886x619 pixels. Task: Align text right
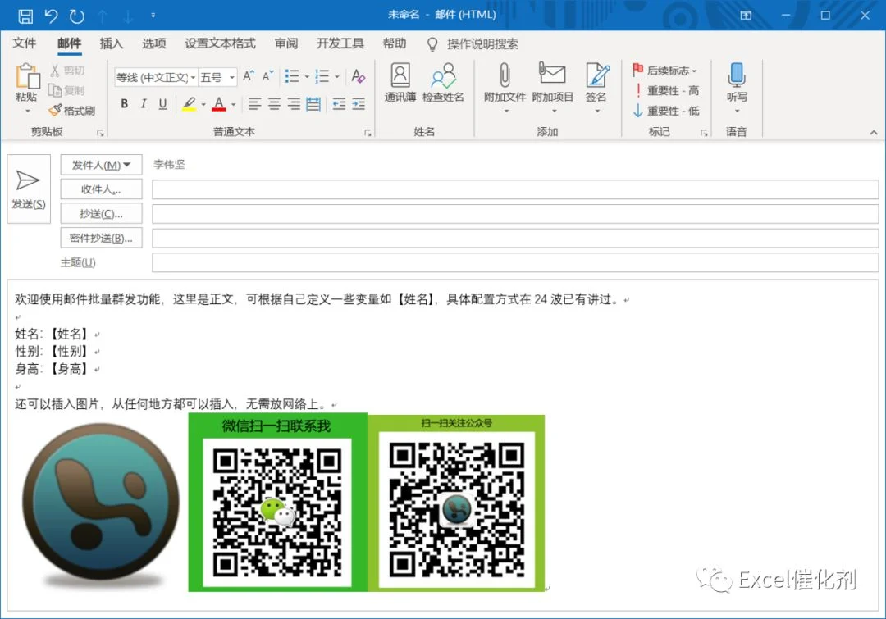point(293,104)
